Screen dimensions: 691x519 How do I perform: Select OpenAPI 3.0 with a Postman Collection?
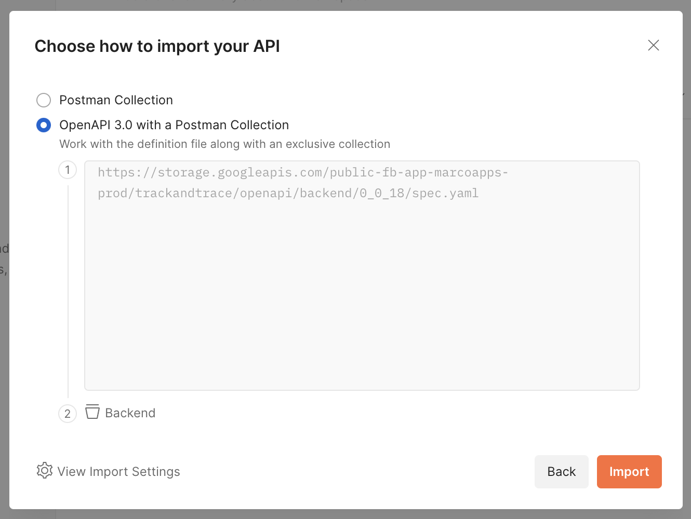click(44, 125)
